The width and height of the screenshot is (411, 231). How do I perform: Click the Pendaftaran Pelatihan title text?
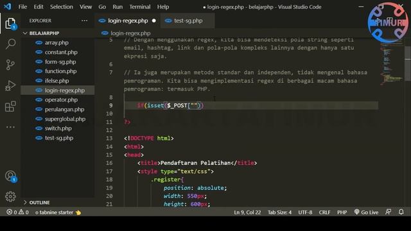pyautogui.click(x=195, y=163)
